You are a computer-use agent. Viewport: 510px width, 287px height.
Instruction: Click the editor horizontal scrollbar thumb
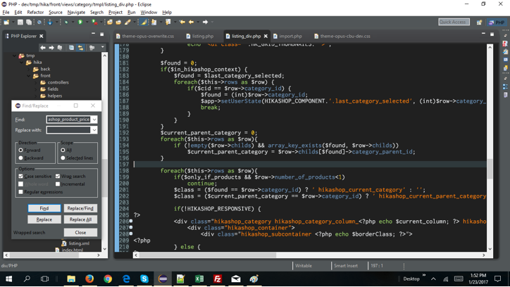[x=208, y=255]
